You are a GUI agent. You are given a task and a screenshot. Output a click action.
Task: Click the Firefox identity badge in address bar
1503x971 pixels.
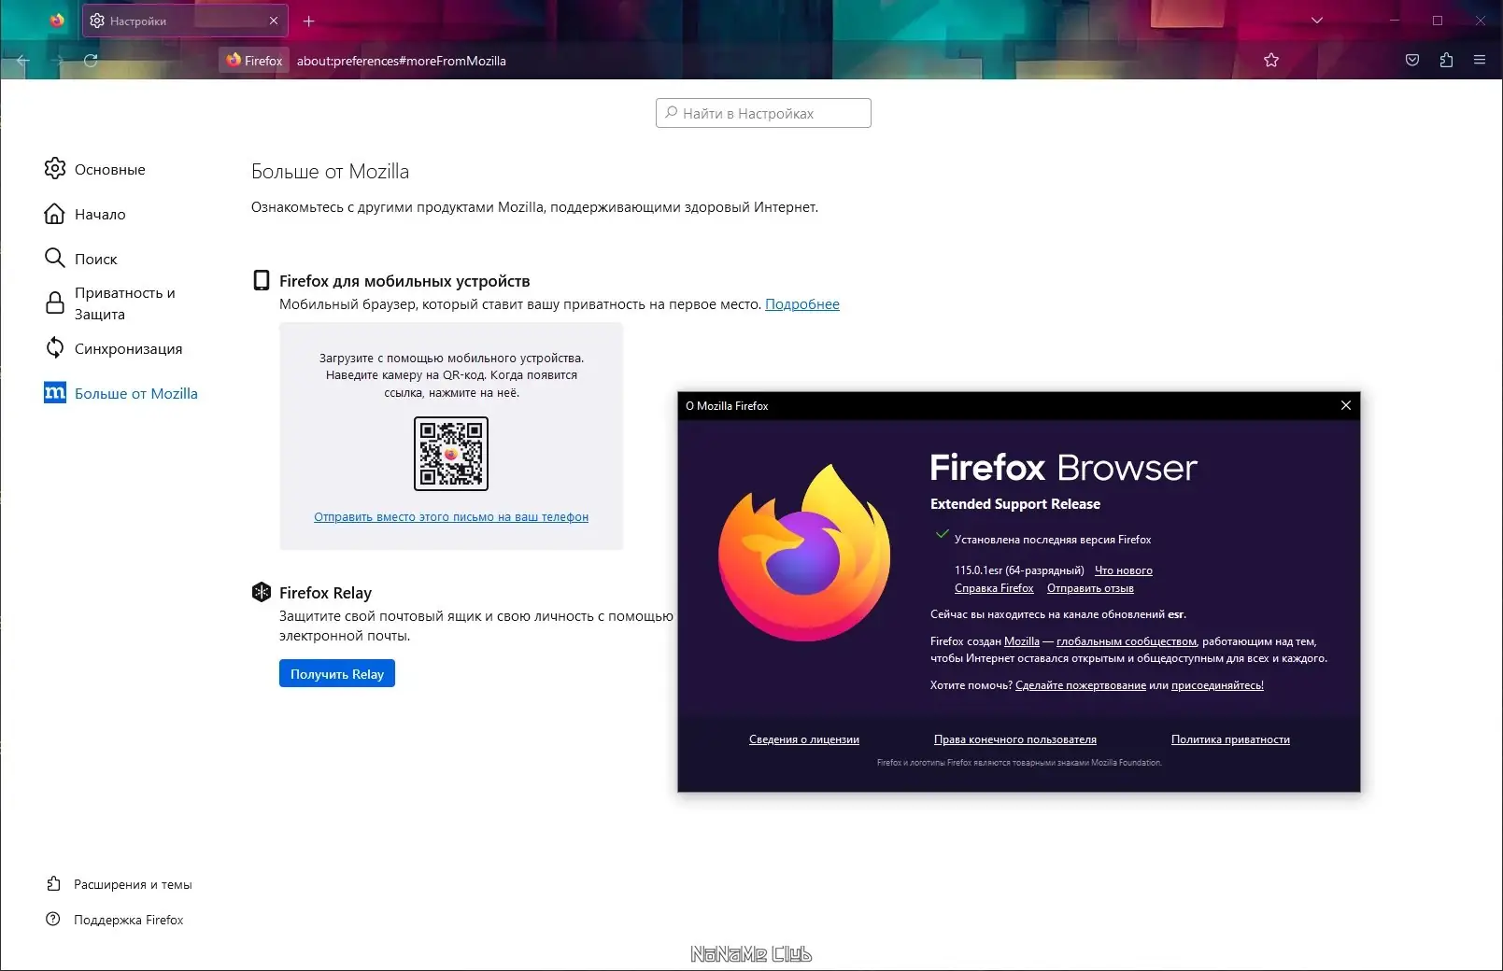pyautogui.click(x=254, y=61)
